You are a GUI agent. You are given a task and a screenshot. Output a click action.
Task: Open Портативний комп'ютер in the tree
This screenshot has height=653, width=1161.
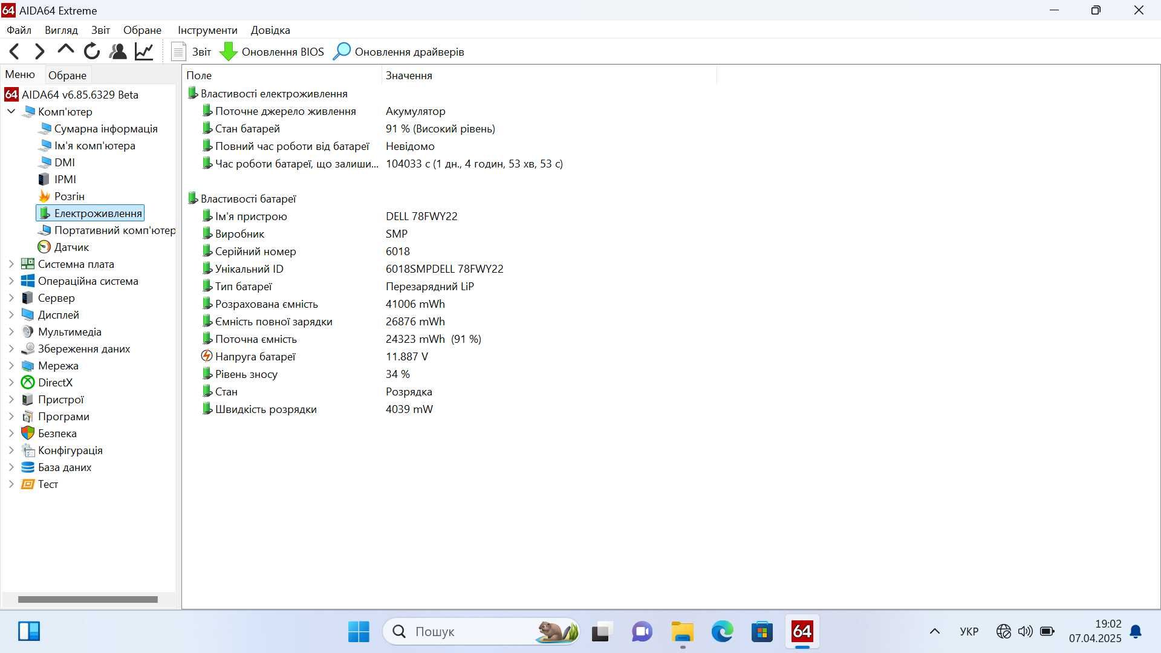pos(106,230)
